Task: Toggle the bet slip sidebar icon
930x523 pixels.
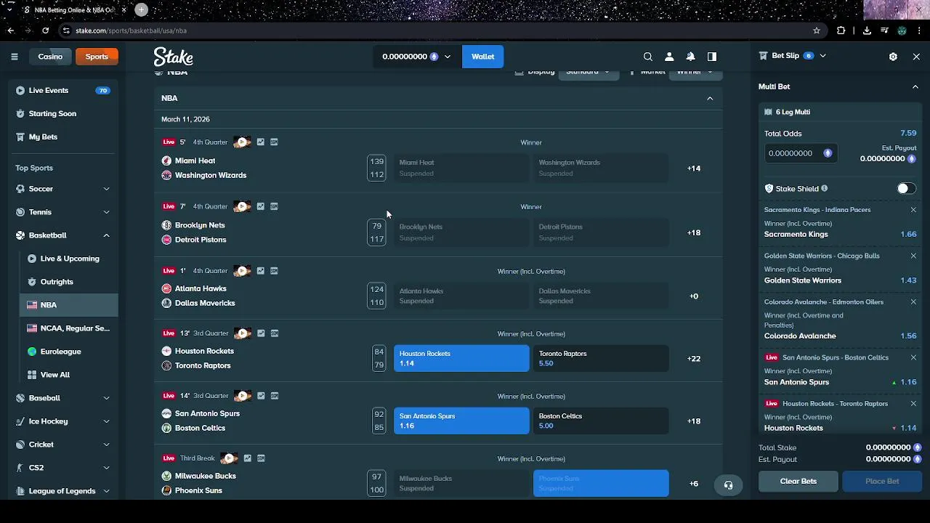Action: (x=712, y=57)
